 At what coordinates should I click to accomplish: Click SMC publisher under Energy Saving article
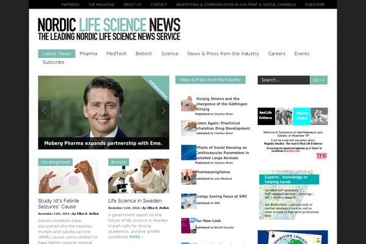click(217, 203)
